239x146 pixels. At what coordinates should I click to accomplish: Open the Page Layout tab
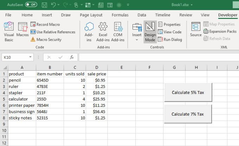91,15
